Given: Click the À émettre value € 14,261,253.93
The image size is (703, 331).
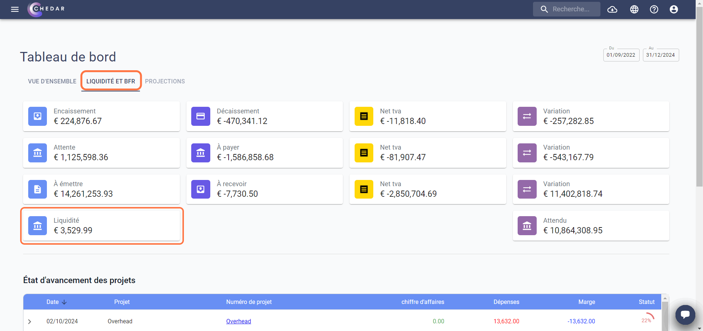Looking at the screenshot, I should 83,194.
